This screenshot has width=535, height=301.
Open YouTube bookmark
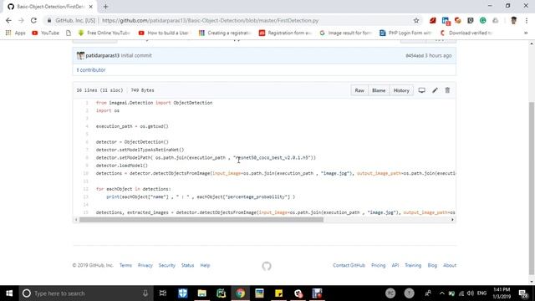45,33
